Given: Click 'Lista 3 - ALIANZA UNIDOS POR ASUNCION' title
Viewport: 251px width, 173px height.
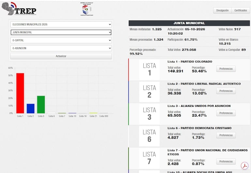Looking at the screenshot, I should pyautogui.click(x=199, y=106).
